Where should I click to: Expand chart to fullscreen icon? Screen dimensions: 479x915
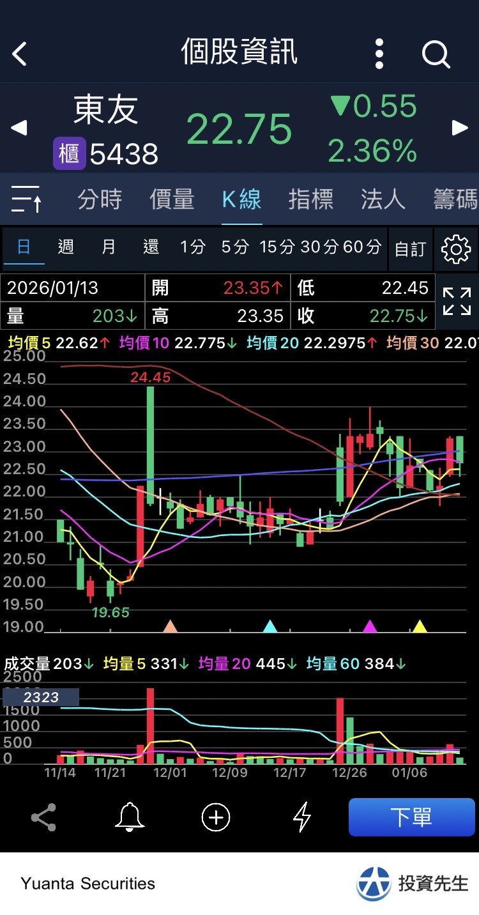pyautogui.click(x=457, y=301)
